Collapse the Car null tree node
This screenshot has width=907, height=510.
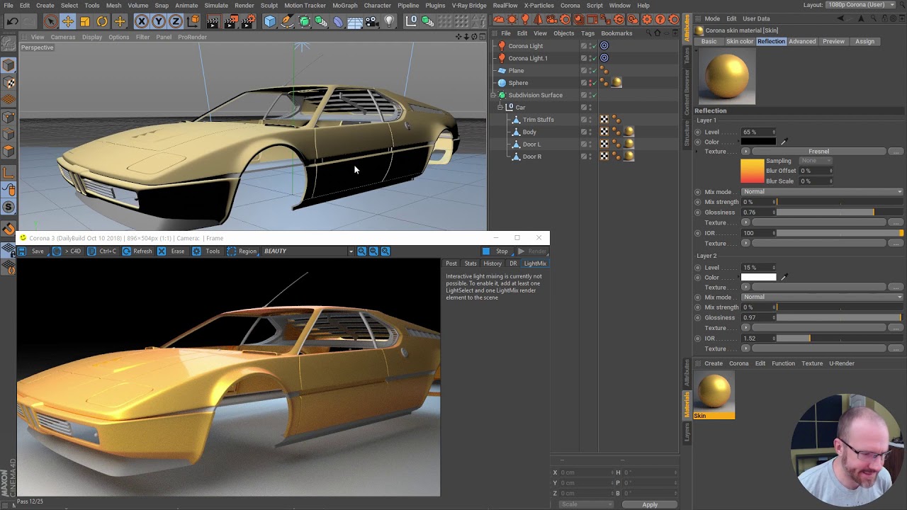pos(500,107)
